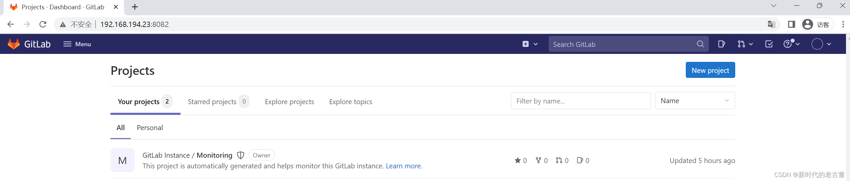Focus the Filter by name field
The image size is (850, 181).
(581, 101)
